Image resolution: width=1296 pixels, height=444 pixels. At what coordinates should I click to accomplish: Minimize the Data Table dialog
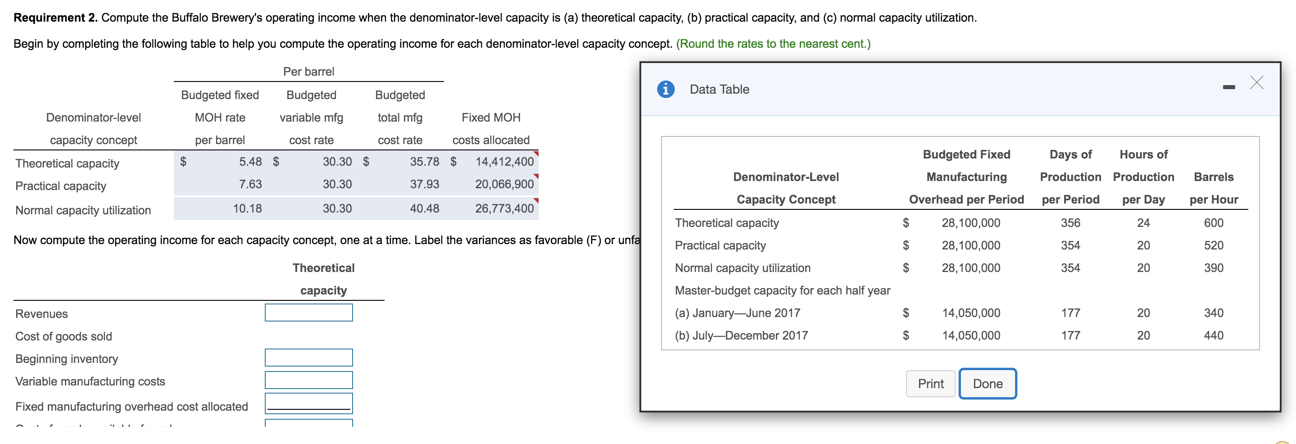click(x=1228, y=87)
